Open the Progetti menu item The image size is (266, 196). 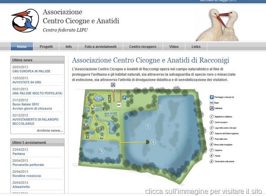[x=46, y=47]
